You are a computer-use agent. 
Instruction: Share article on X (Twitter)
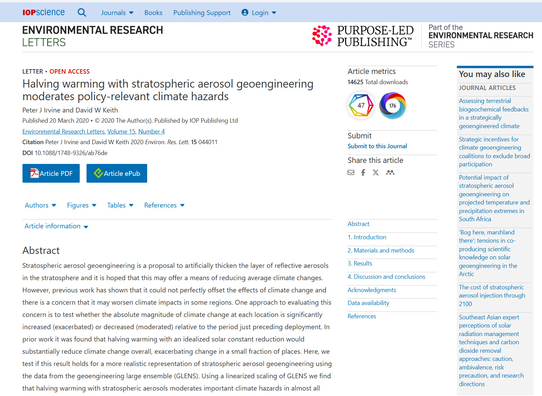coord(376,172)
